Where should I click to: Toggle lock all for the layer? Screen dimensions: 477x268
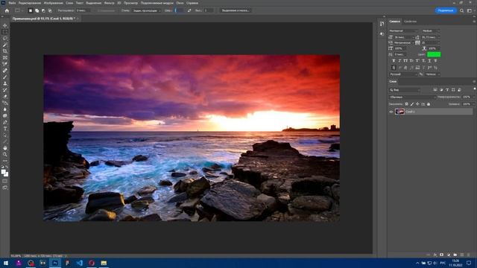point(429,104)
